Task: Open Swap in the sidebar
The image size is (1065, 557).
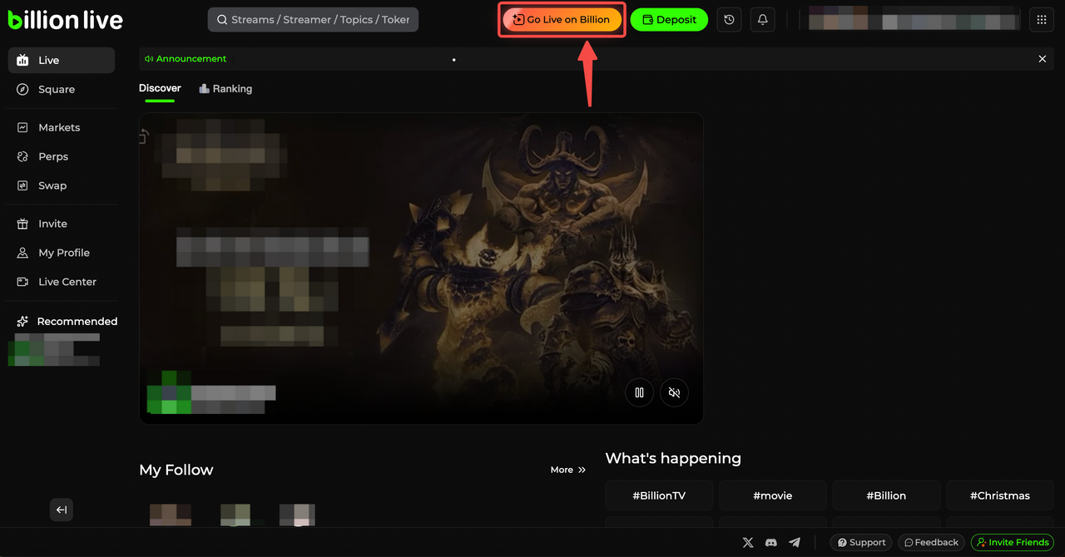Action: coord(52,185)
